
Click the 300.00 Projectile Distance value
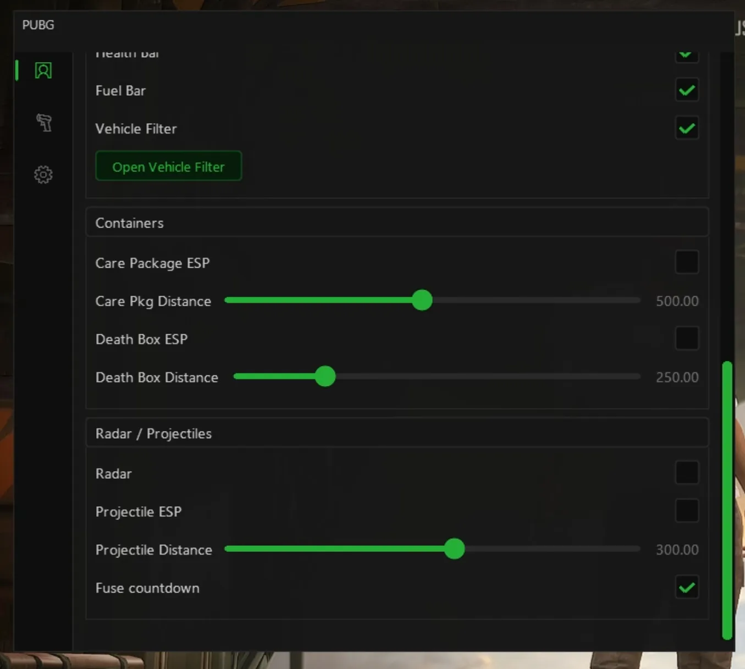(x=677, y=550)
